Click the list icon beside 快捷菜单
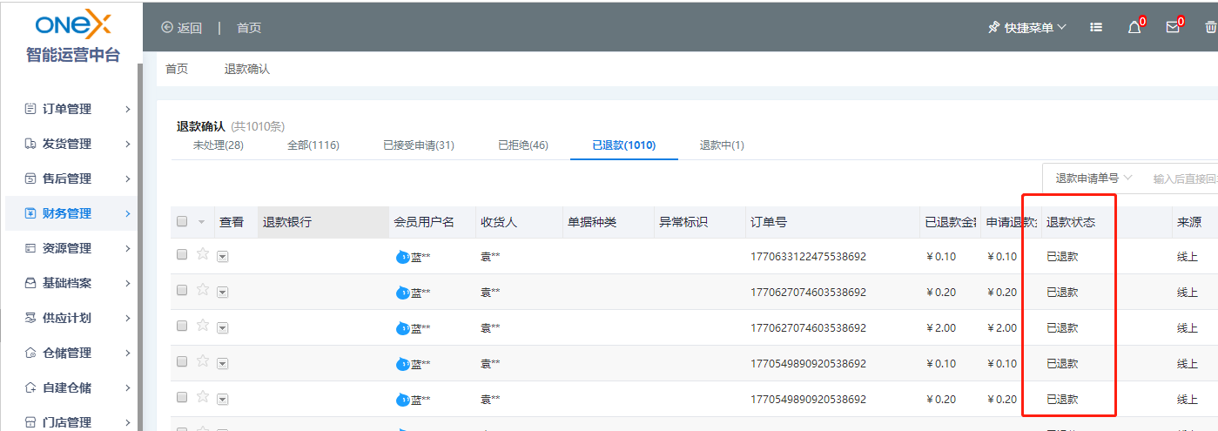 [1097, 28]
